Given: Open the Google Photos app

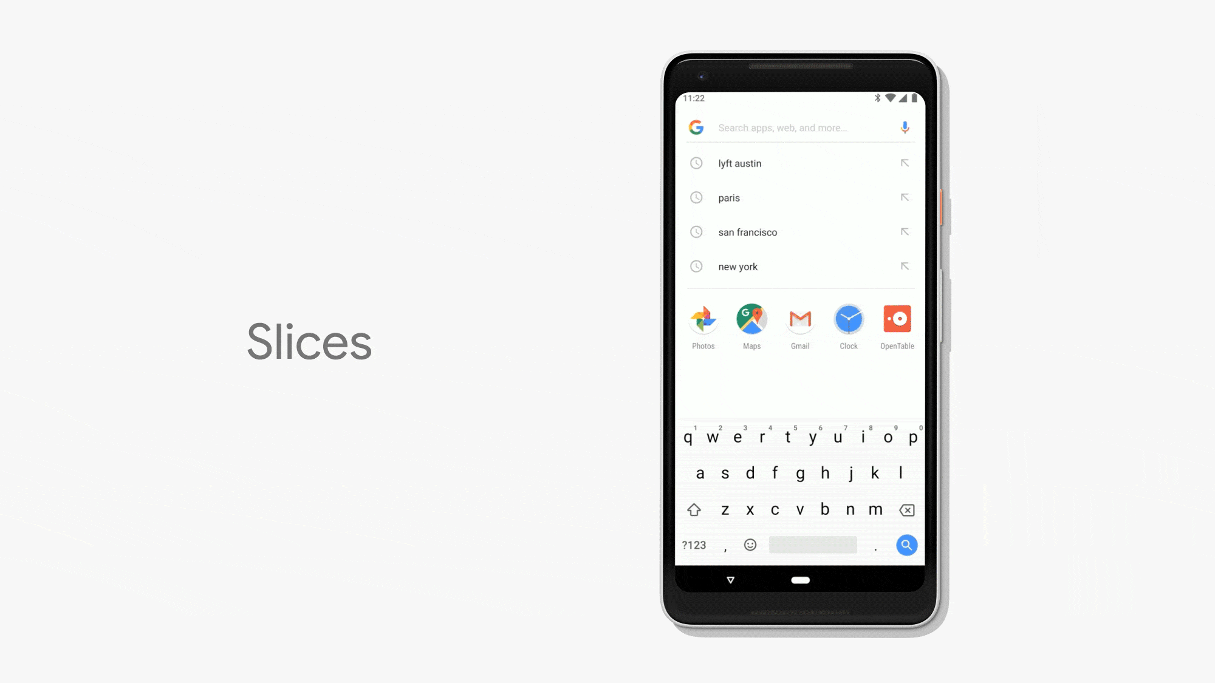Looking at the screenshot, I should tap(703, 319).
